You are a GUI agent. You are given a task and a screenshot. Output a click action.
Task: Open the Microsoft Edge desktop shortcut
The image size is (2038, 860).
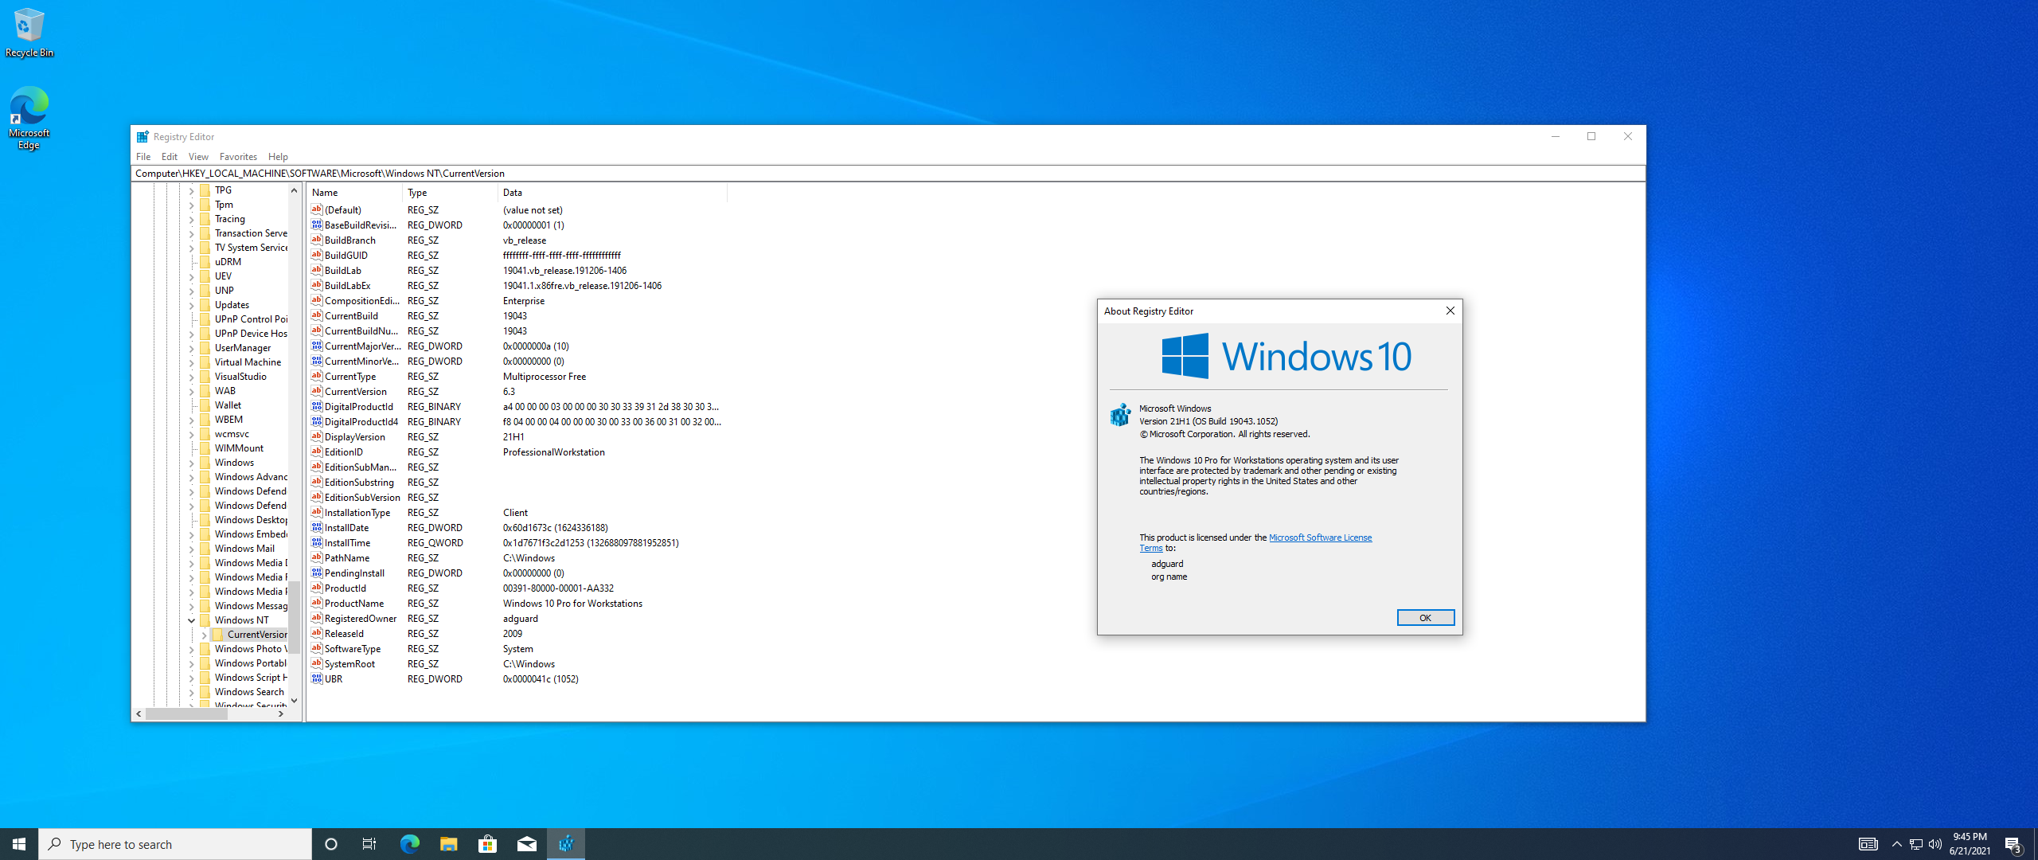tap(29, 118)
